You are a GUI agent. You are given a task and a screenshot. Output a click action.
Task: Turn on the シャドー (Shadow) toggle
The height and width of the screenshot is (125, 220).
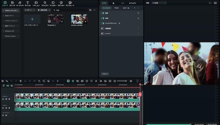[103, 33]
